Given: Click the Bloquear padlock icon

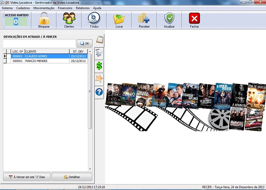Looking at the screenshot, I should (x=44, y=18).
